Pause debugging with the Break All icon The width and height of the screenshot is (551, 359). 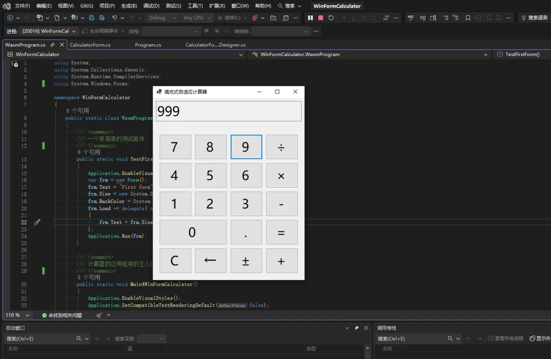tap(310, 18)
